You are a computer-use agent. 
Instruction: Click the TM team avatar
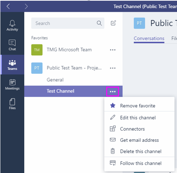37,50
